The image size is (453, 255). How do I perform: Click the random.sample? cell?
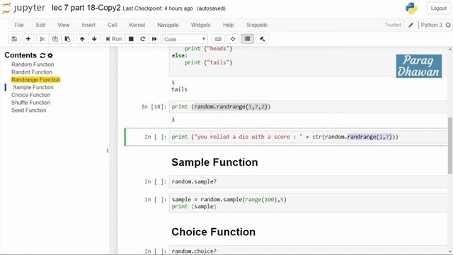(x=308, y=181)
